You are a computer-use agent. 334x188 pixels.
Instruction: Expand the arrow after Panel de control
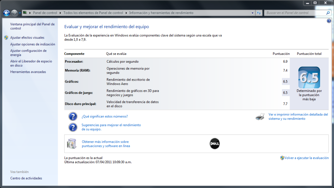point(60,13)
